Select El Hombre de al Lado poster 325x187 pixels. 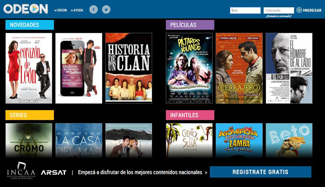(x=289, y=68)
